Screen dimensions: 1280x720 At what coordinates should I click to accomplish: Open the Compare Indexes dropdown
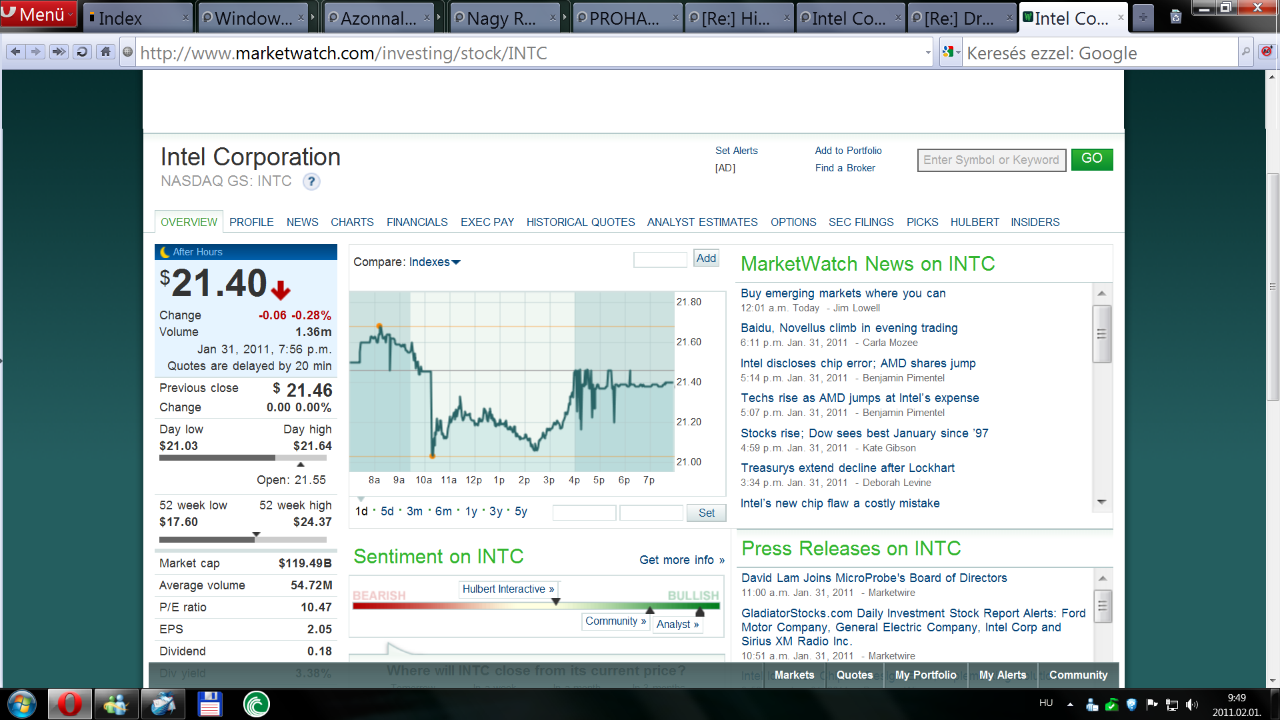[x=435, y=262]
